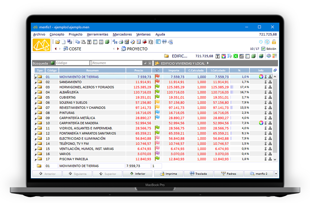Expand the 03 HORMIGONES folder row arrow
Image resolution: width=310 pixels, height=208 pixels.
(36, 87)
